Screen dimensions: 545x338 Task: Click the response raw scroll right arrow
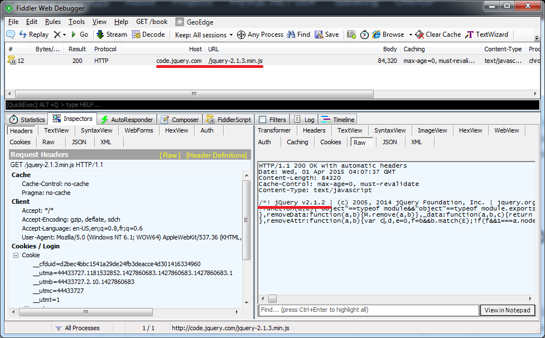click(x=530, y=299)
